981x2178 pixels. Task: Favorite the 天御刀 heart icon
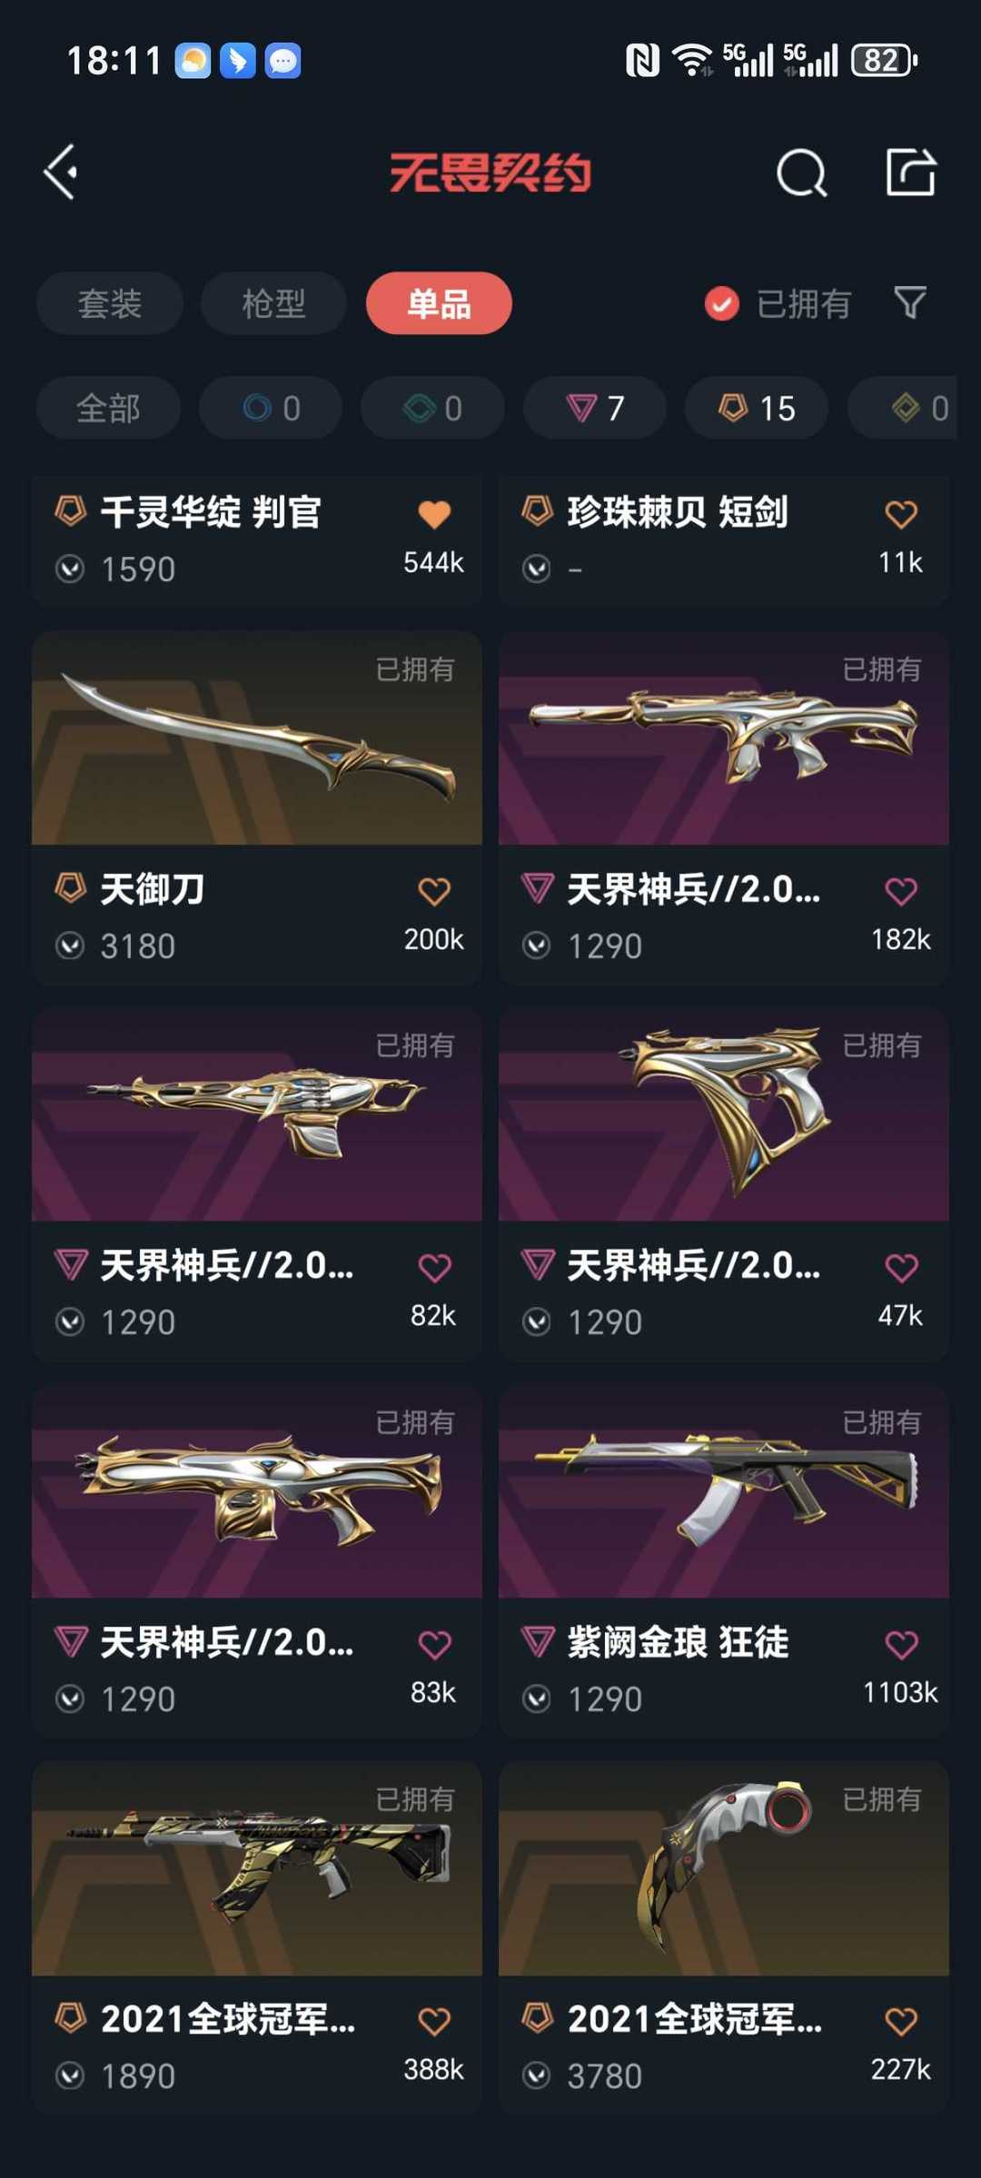pyautogui.click(x=434, y=891)
